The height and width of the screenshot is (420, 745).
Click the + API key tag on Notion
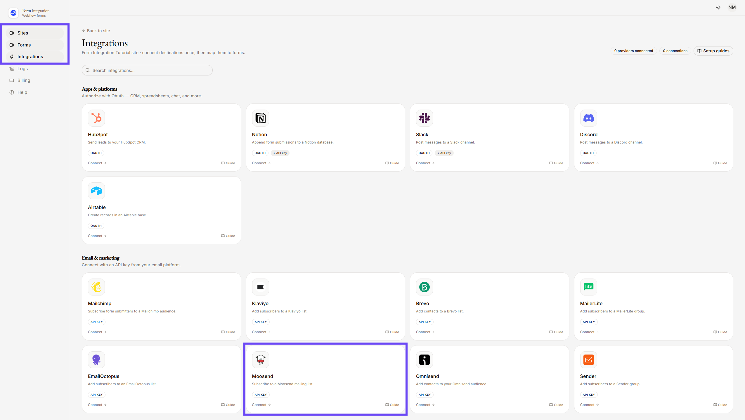(x=280, y=153)
